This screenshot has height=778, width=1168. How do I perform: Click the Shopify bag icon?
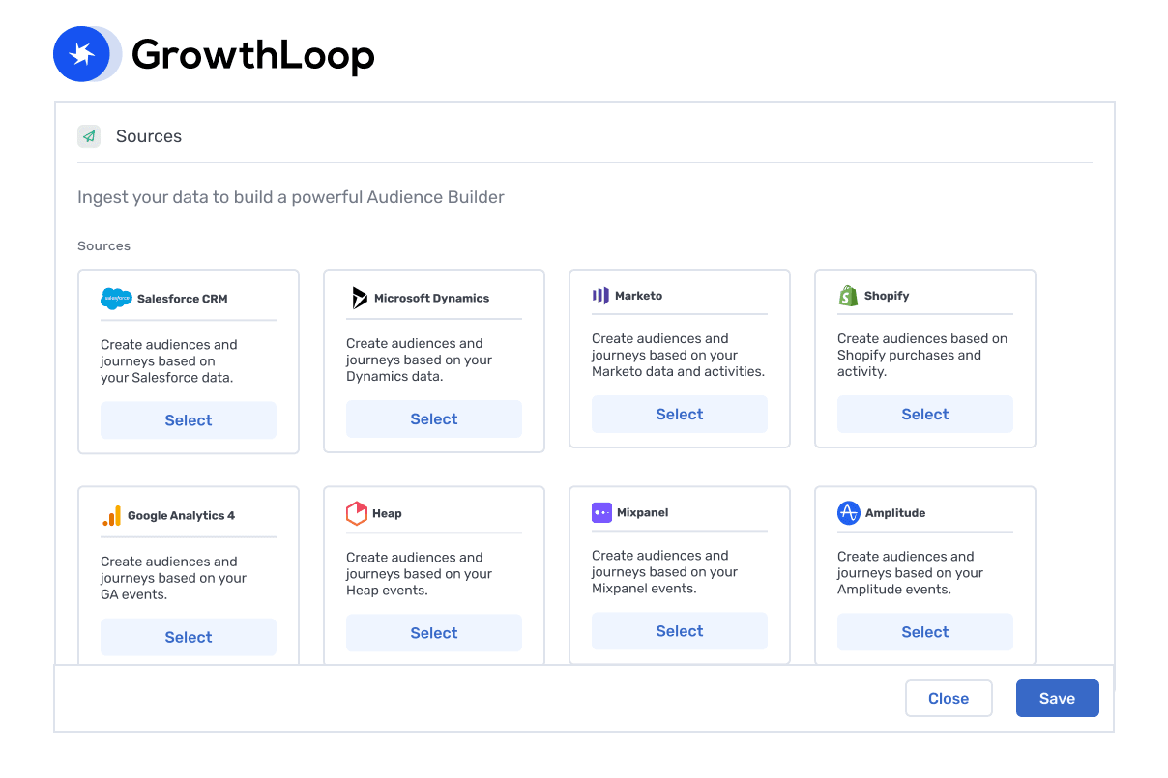(x=848, y=296)
